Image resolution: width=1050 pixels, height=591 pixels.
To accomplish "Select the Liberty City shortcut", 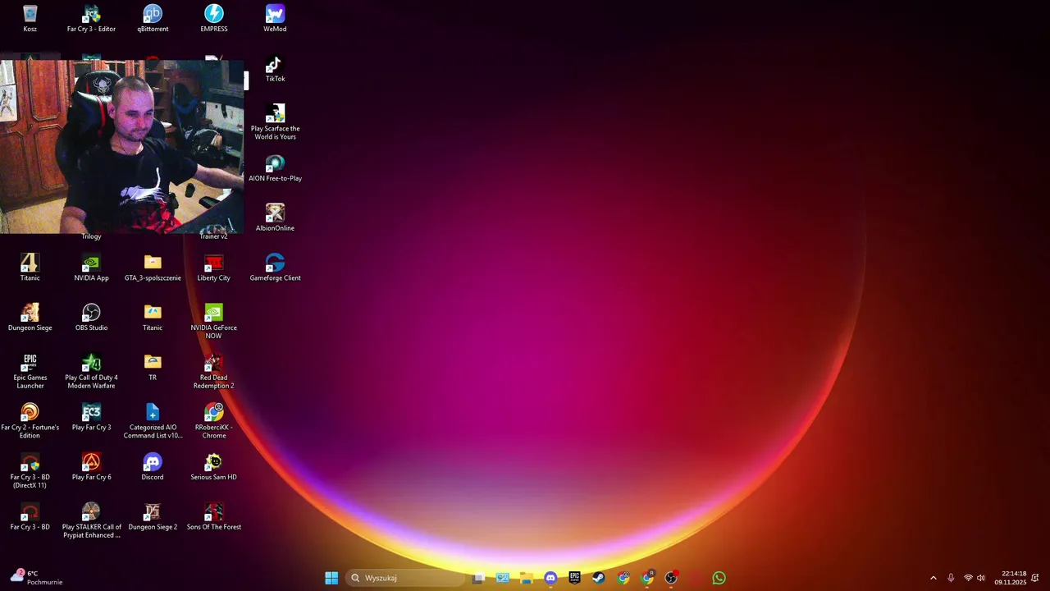I will 213,268.
